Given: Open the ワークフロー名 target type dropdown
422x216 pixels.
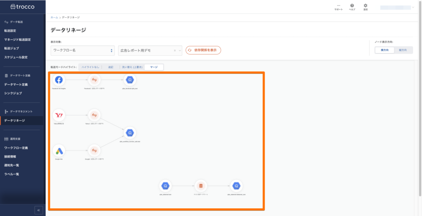Looking at the screenshot, I should [x=82, y=50].
